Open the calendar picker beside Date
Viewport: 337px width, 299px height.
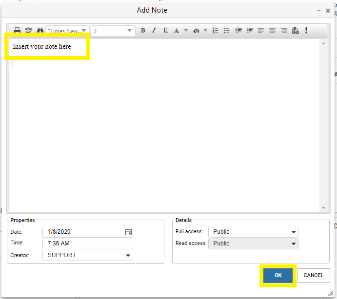coord(128,232)
